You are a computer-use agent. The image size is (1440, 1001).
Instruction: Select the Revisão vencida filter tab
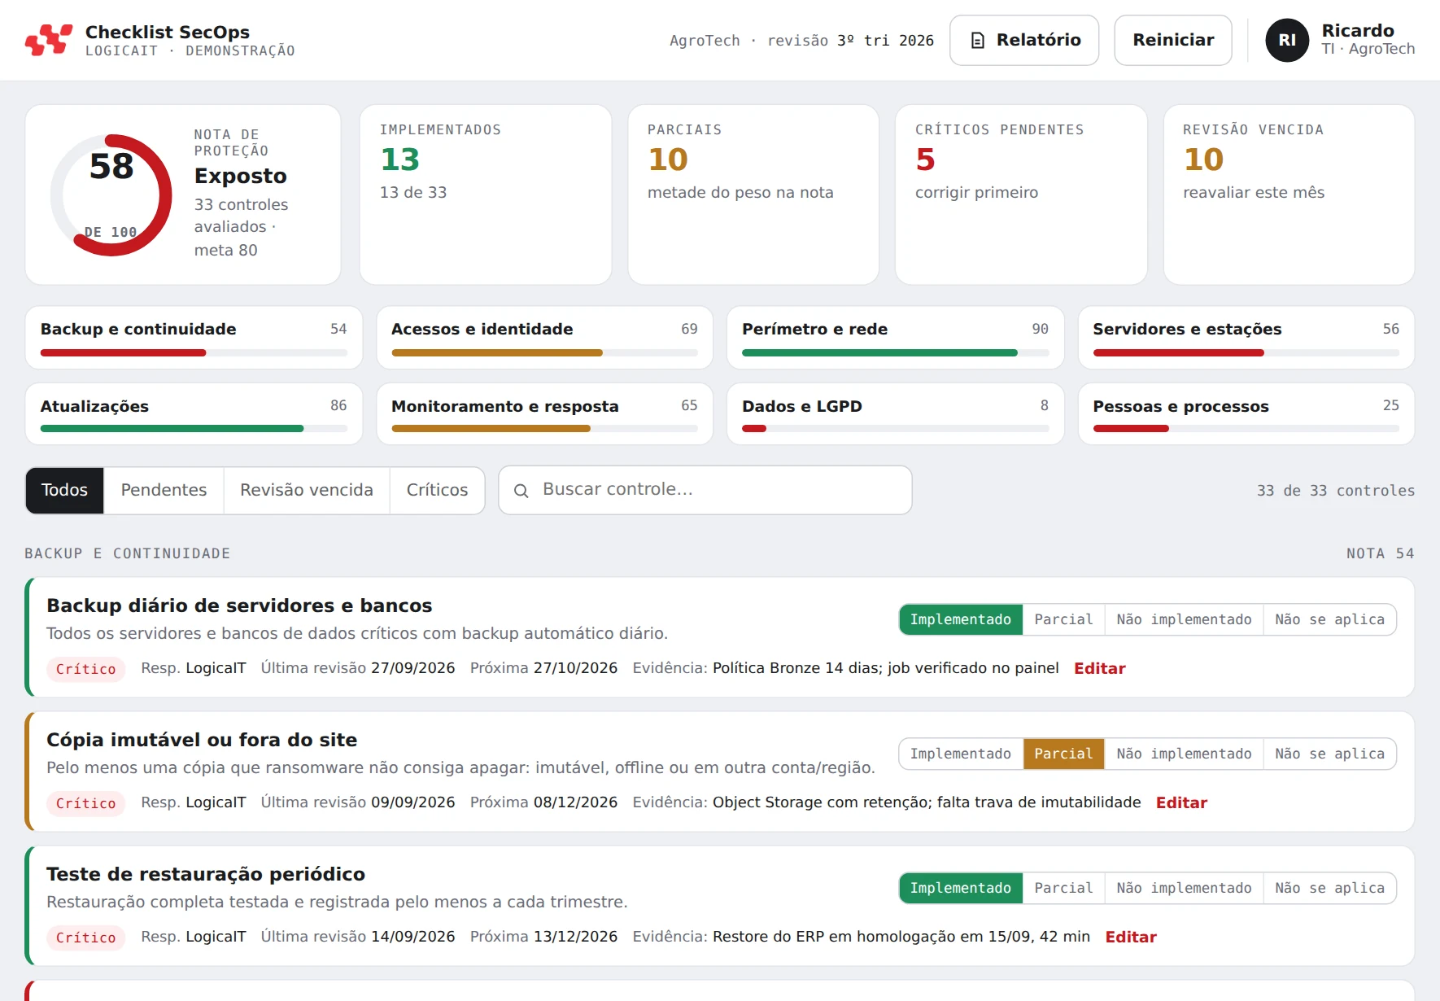(x=307, y=490)
